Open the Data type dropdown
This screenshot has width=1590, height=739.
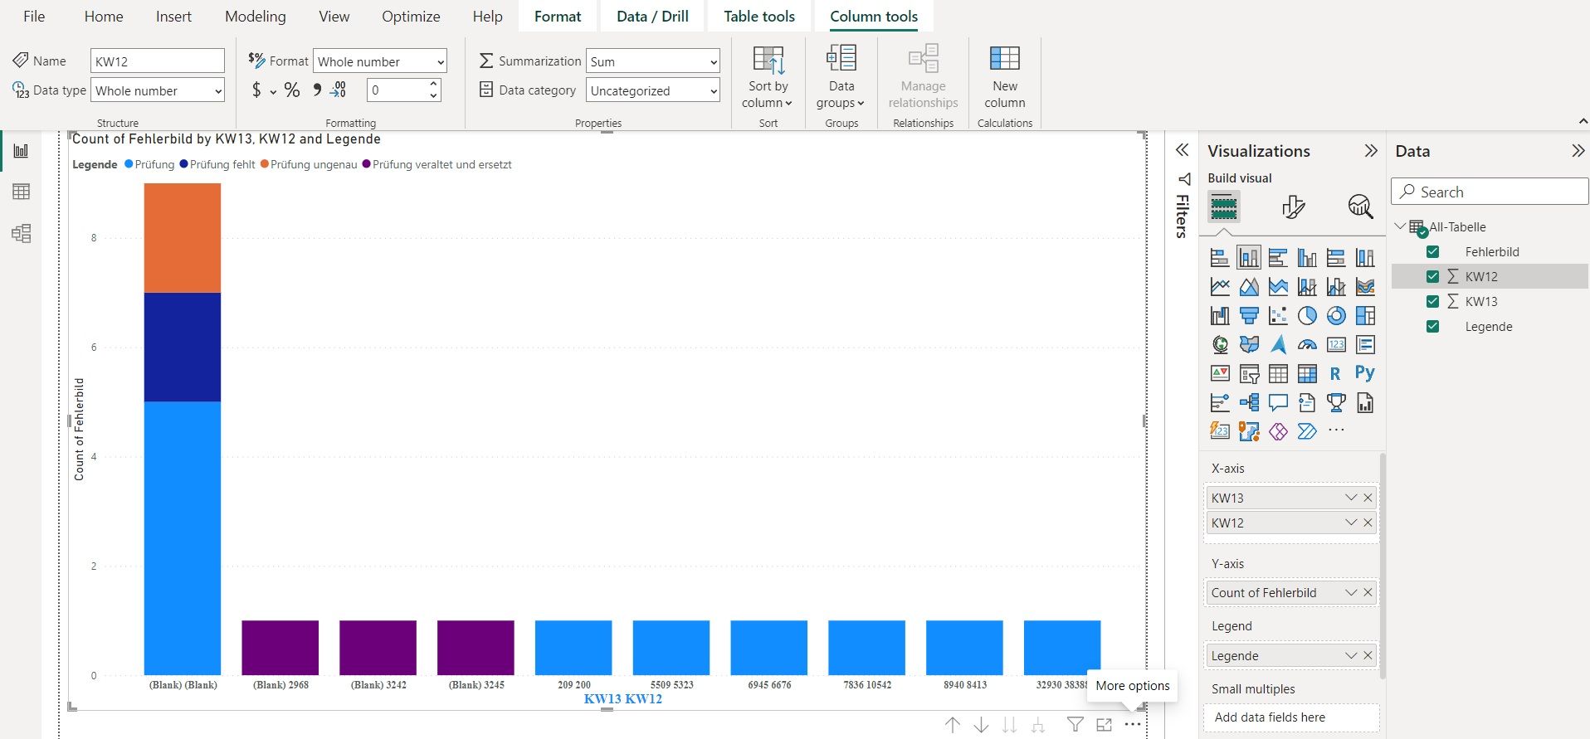pyautogui.click(x=158, y=90)
